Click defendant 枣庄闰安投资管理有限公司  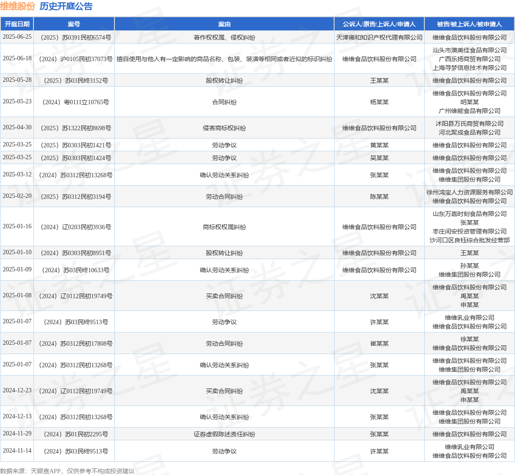tap(469, 231)
